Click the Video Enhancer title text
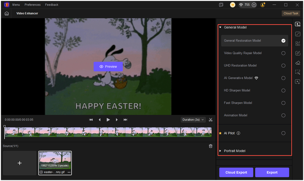The height and width of the screenshot is (181, 304). pos(27,13)
